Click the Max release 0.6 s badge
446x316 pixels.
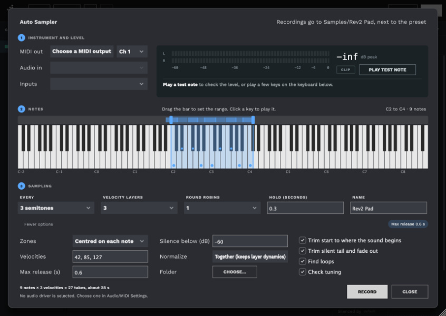[408, 224]
